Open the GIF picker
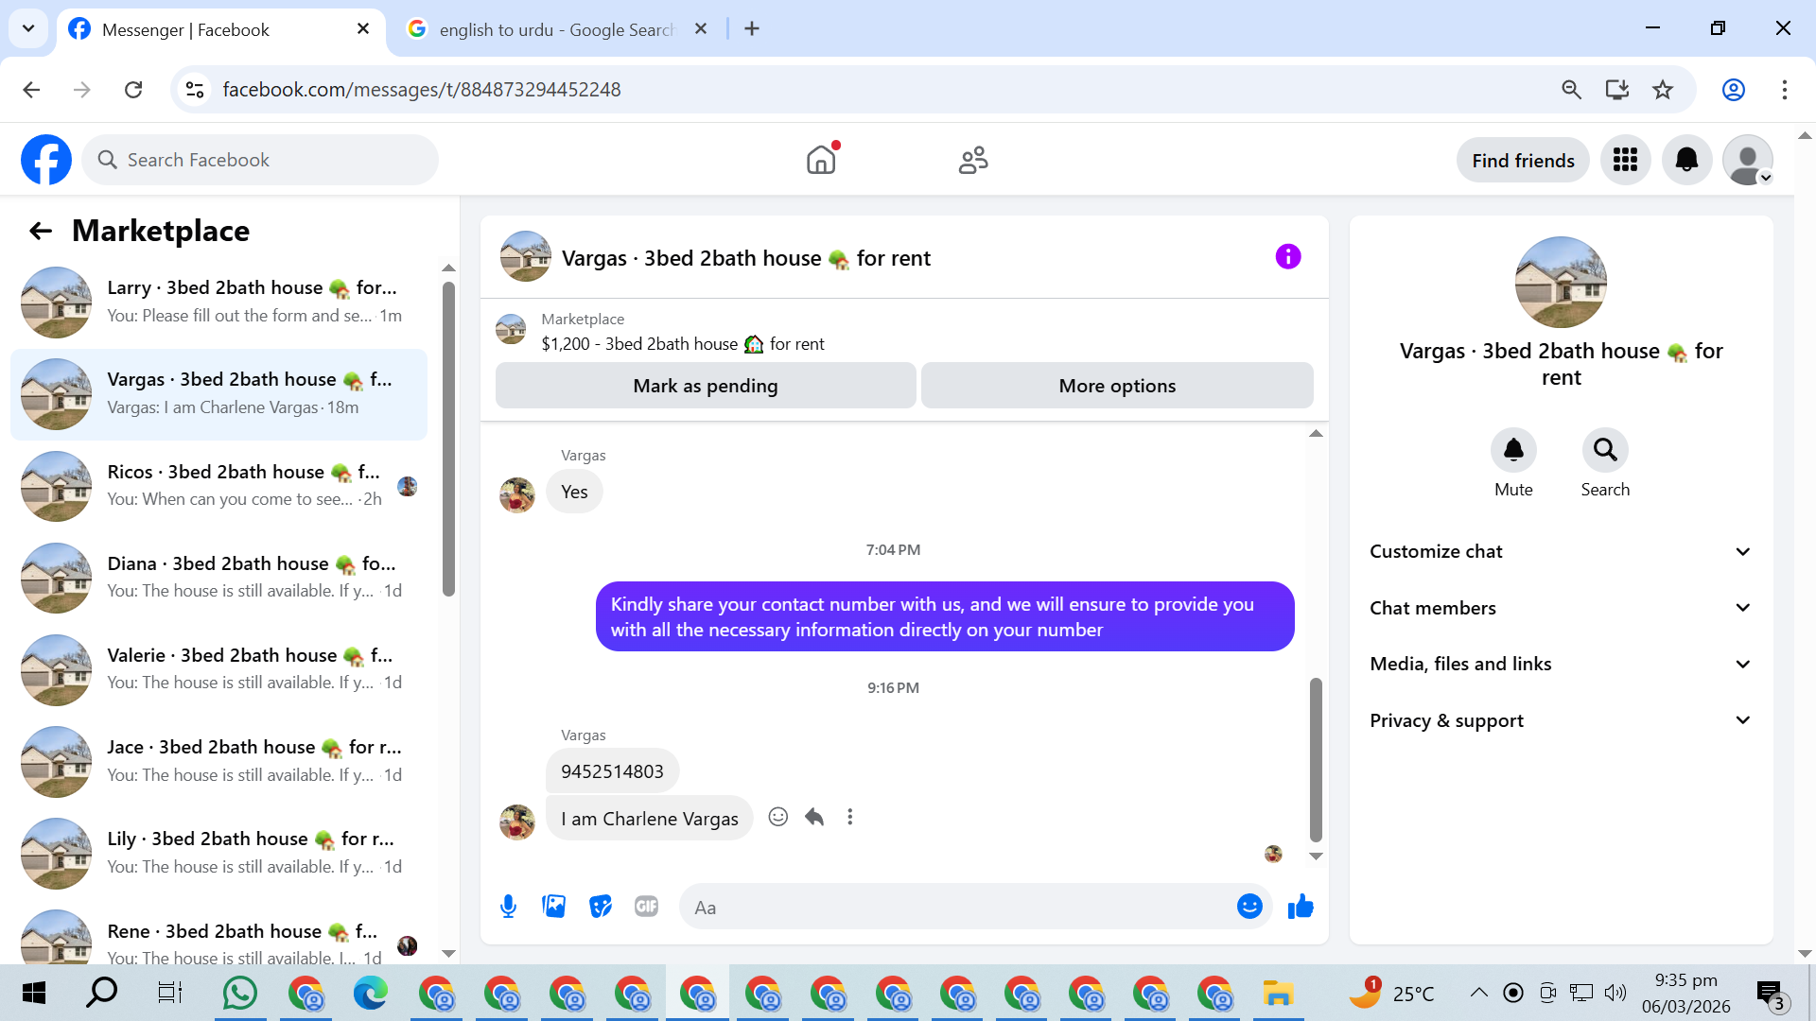The height and width of the screenshot is (1021, 1816). 646,907
